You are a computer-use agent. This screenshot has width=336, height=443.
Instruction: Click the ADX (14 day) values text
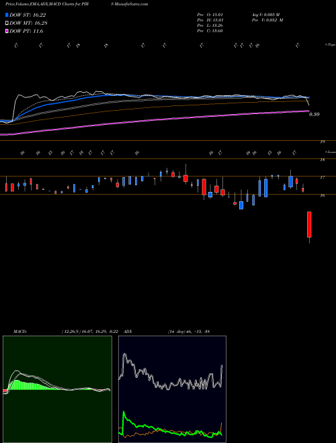(x=189, y=332)
